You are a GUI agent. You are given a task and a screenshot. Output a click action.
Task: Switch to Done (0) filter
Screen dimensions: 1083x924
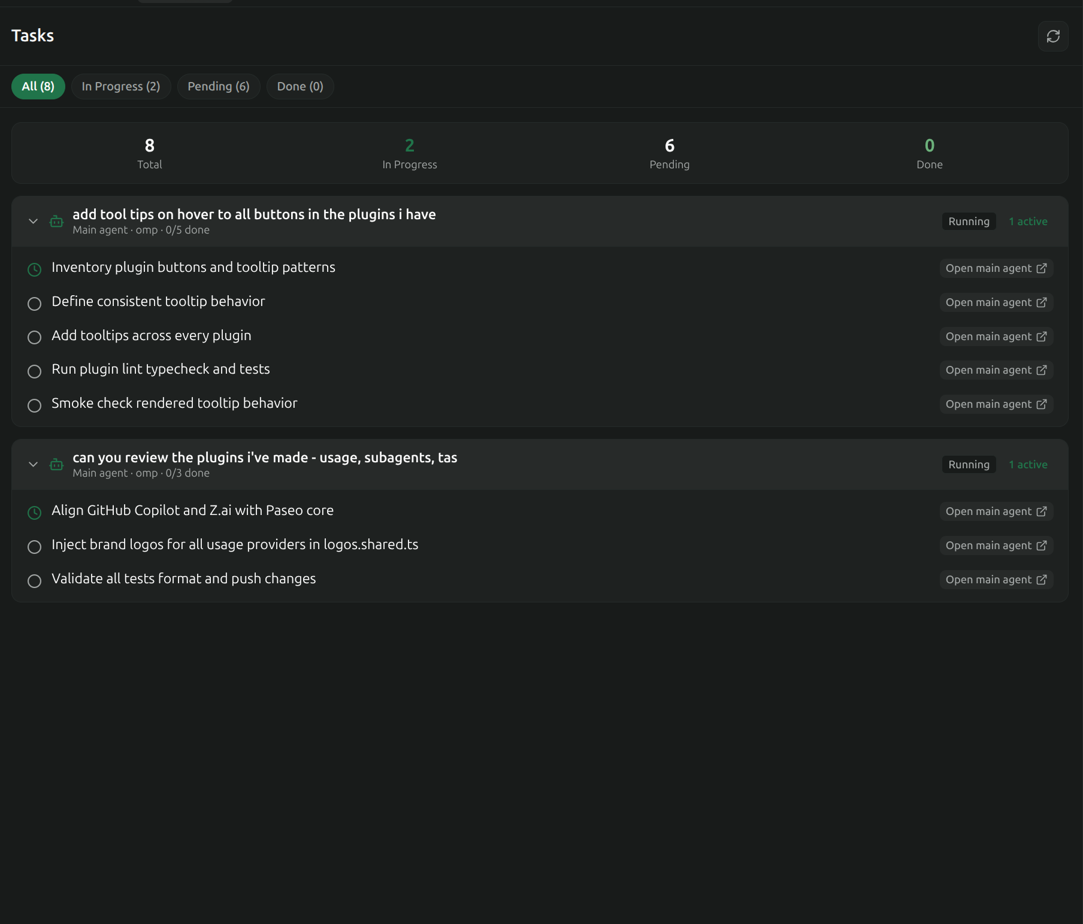point(300,86)
